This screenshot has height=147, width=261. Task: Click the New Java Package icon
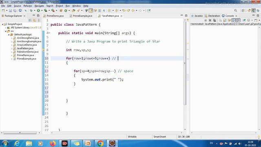[61, 11]
